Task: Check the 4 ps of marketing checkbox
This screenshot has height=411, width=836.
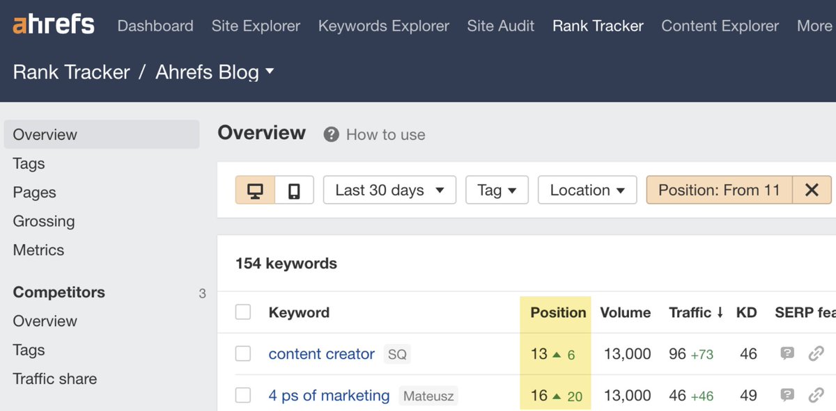Action: 242,395
